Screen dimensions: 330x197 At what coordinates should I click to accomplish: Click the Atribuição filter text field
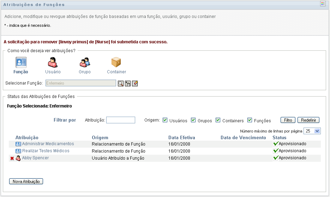pos(121,120)
